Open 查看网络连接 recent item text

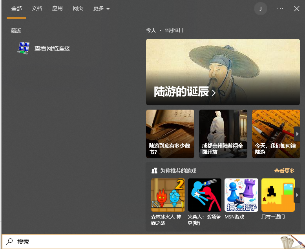(x=52, y=48)
